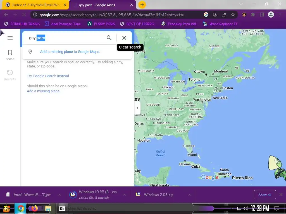
Task: Toggle the browser side panel icon
Action: [262, 14]
